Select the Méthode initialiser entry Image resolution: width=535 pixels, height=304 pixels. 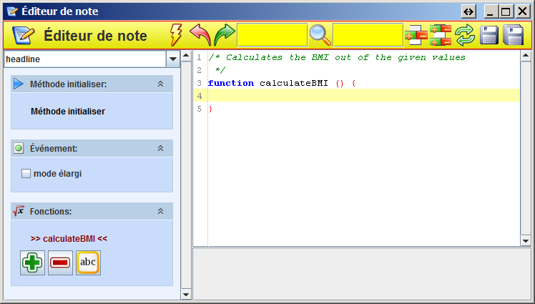pos(68,112)
